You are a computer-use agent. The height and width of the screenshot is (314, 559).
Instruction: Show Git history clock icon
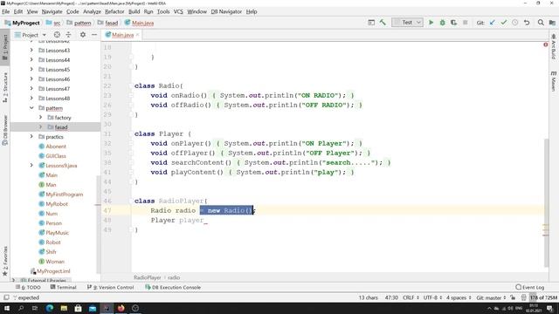pyautogui.click(x=515, y=23)
